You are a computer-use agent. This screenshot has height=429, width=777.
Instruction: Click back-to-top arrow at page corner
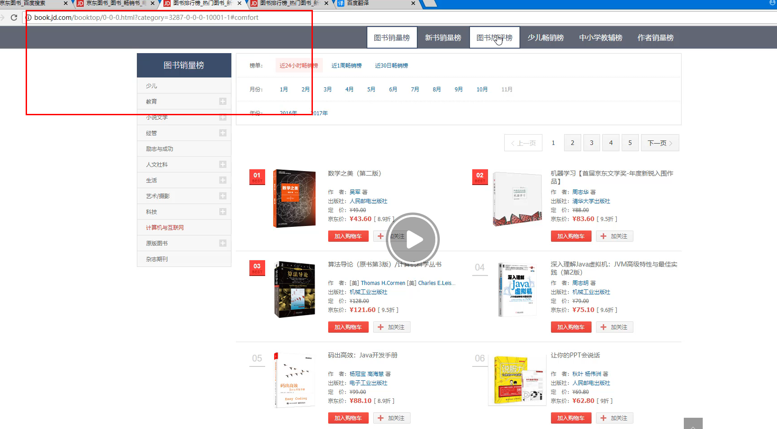coord(693,424)
